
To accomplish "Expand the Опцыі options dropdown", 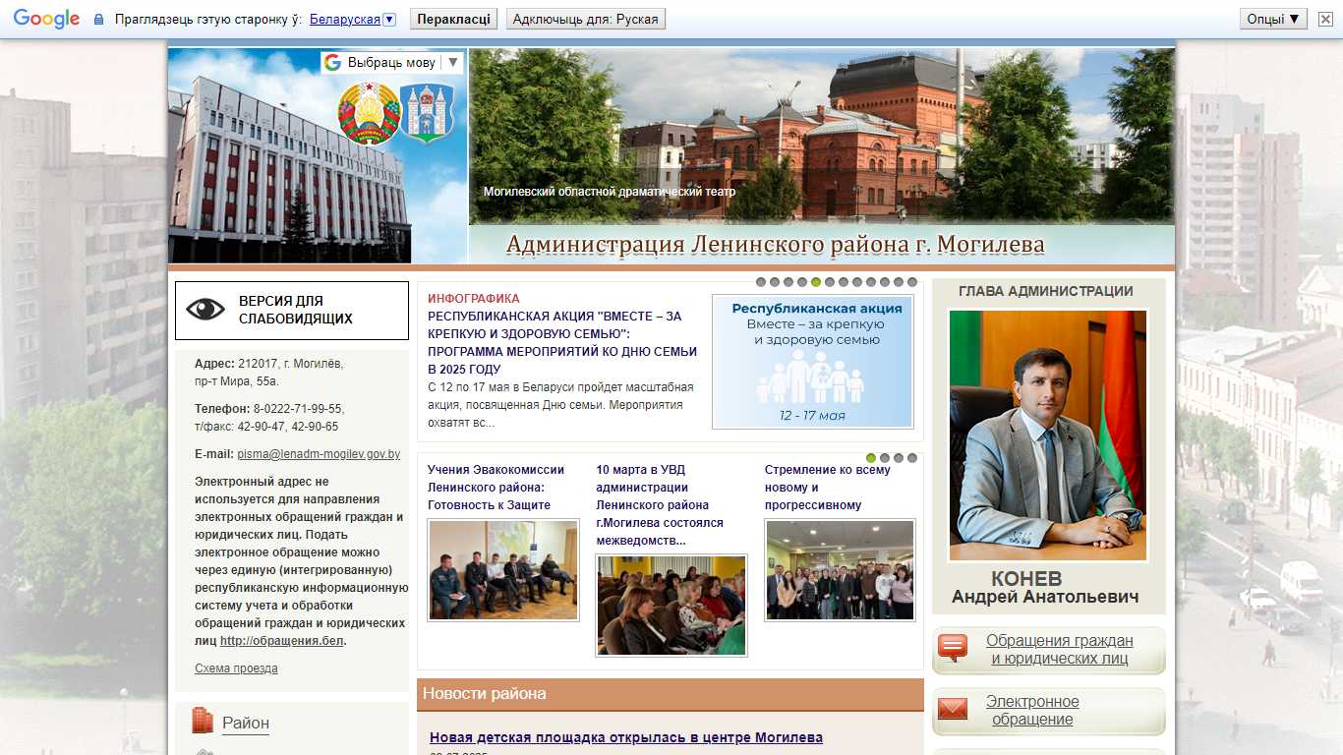I will pos(1274,19).
